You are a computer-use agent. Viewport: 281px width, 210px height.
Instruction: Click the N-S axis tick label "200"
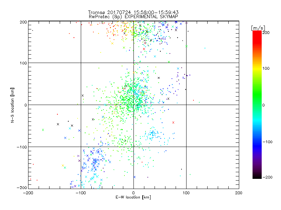click(x=23, y=22)
